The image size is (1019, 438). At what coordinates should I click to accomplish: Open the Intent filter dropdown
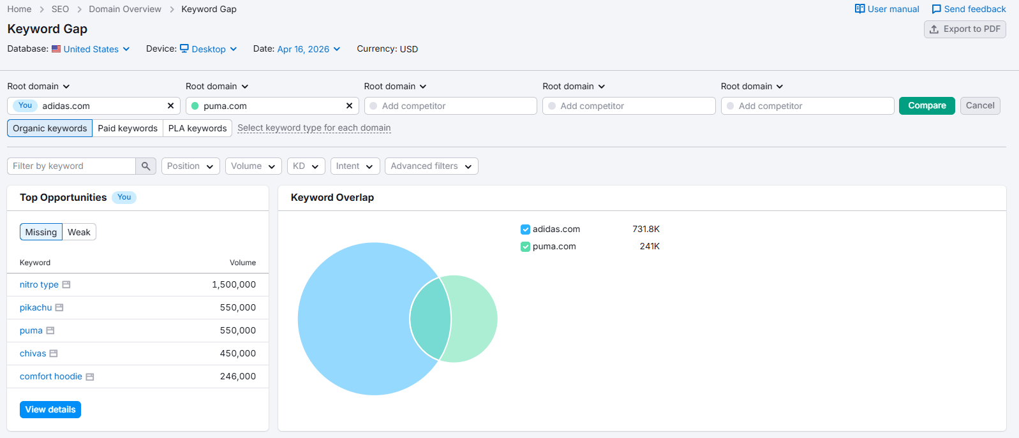tap(355, 166)
